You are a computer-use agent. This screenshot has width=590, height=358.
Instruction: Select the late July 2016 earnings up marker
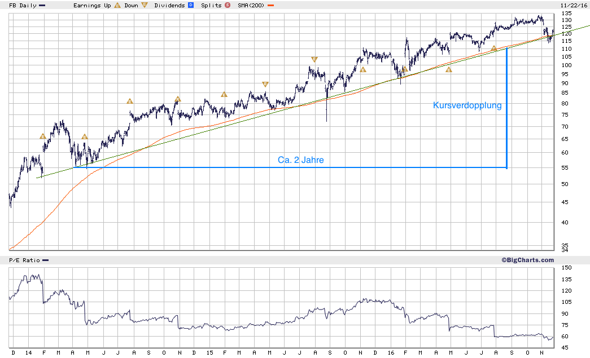click(494, 48)
